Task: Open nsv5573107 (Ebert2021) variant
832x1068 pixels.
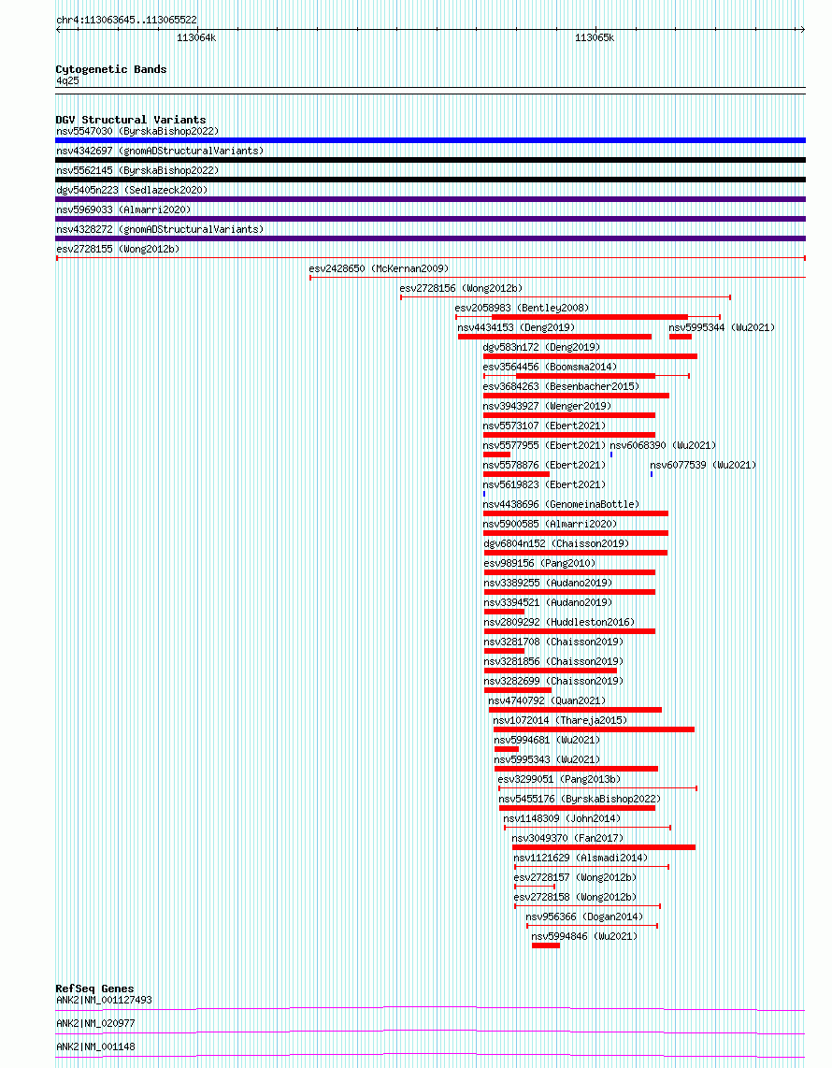Action: (x=545, y=426)
